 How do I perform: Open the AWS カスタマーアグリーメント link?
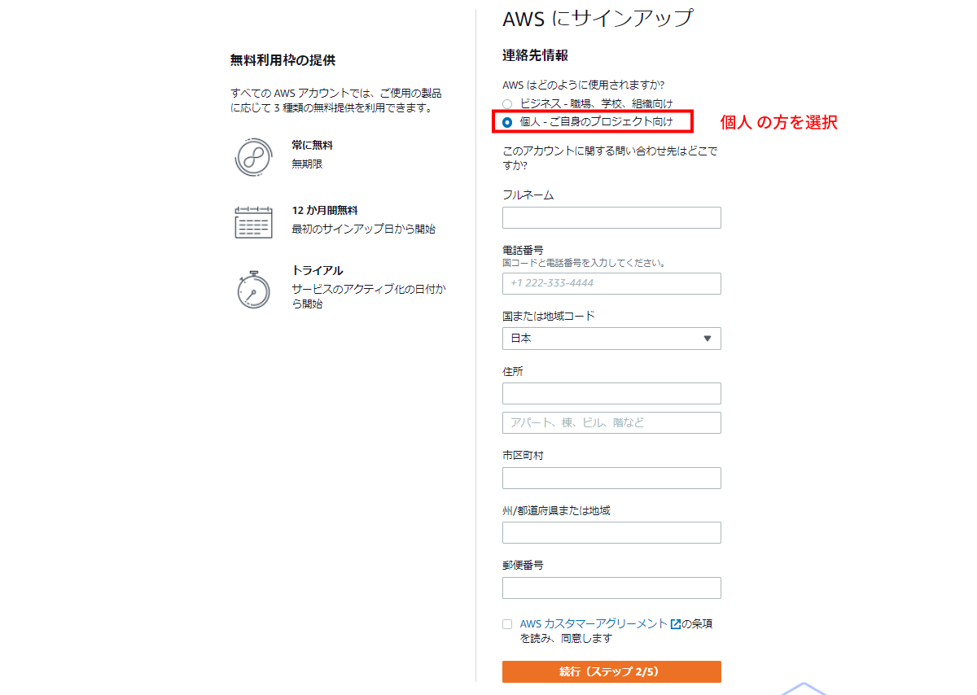point(594,624)
